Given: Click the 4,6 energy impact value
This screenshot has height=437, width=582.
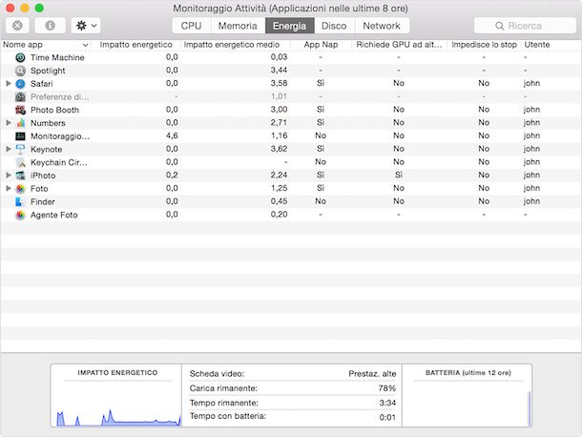Looking at the screenshot, I should click(172, 135).
